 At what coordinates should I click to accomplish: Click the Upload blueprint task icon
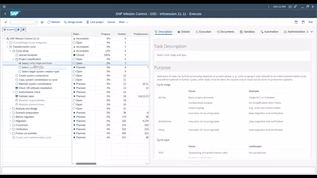coord(16,55)
